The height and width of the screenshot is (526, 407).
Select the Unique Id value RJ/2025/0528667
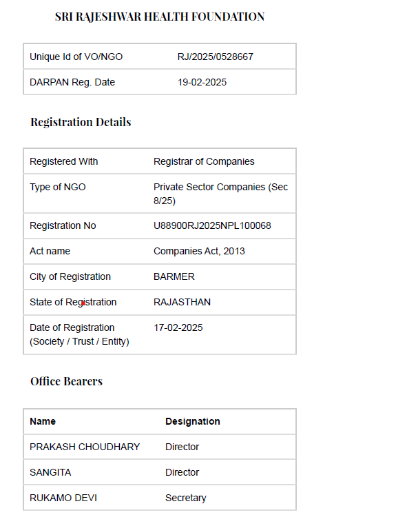216,57
